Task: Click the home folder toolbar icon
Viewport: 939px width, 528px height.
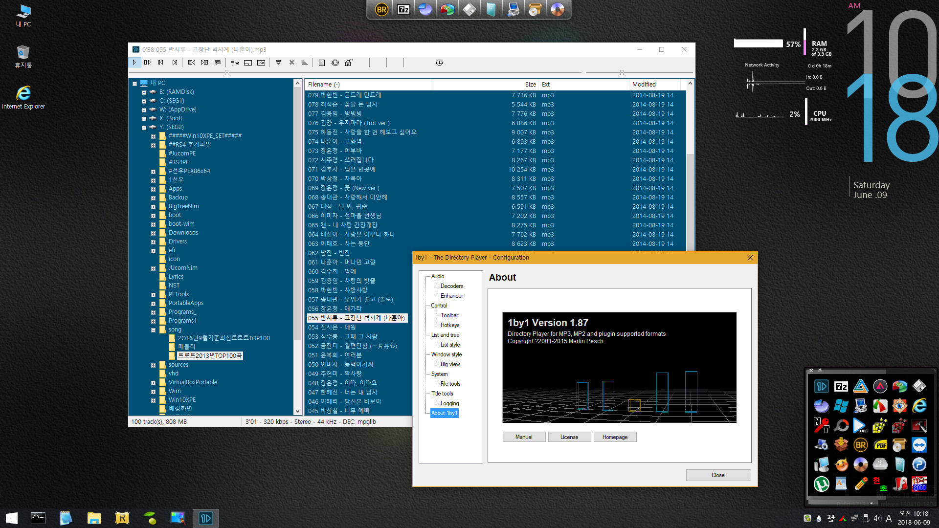Action: [348, 63]
